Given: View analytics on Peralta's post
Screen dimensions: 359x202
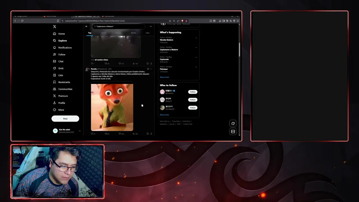Looking at the screenshot, I should coord(135,134).
